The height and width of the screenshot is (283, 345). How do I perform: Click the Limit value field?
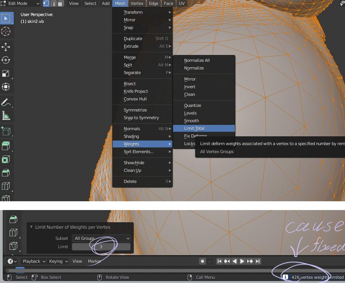tap(101, 247)
